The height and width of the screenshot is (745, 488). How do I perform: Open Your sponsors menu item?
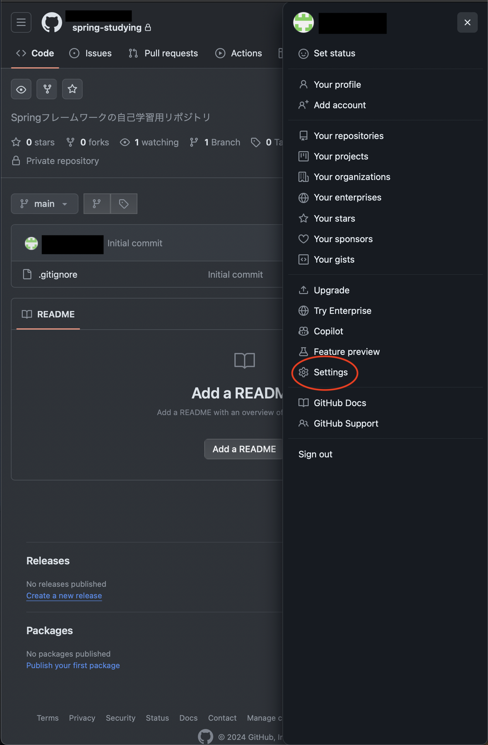[386, 239]
